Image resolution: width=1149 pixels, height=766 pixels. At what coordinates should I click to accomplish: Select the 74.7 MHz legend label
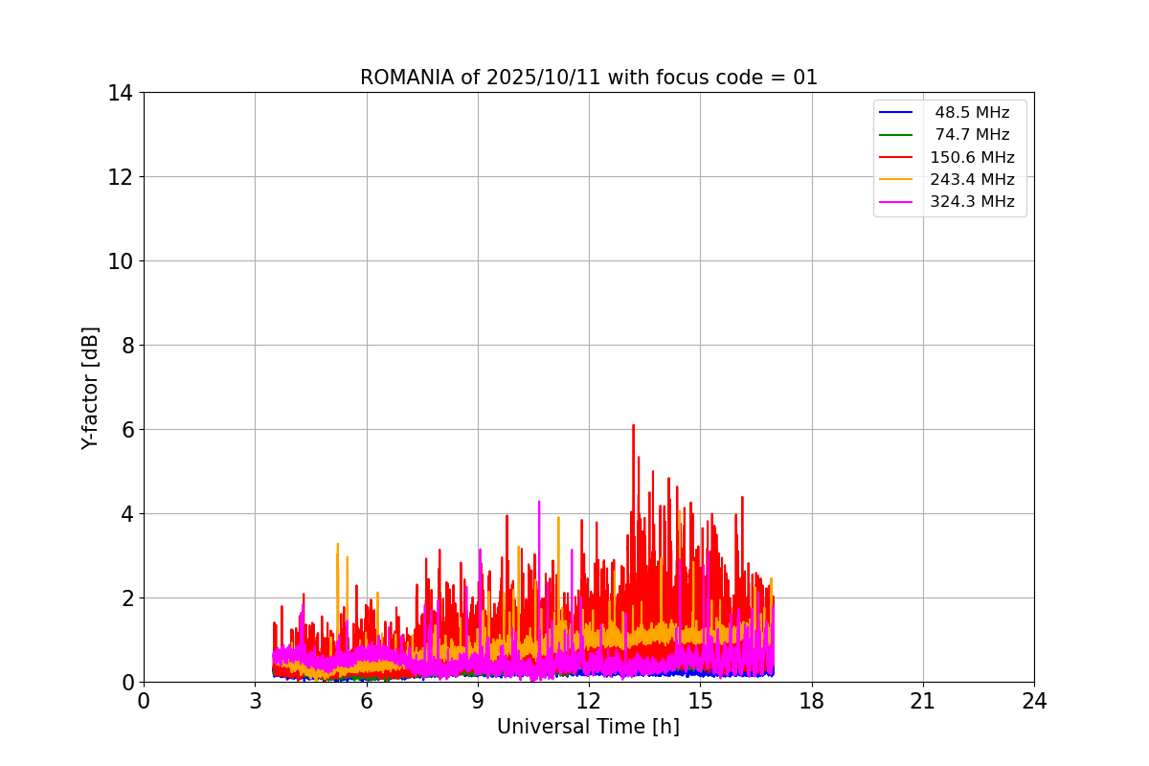tap(972, 135)
